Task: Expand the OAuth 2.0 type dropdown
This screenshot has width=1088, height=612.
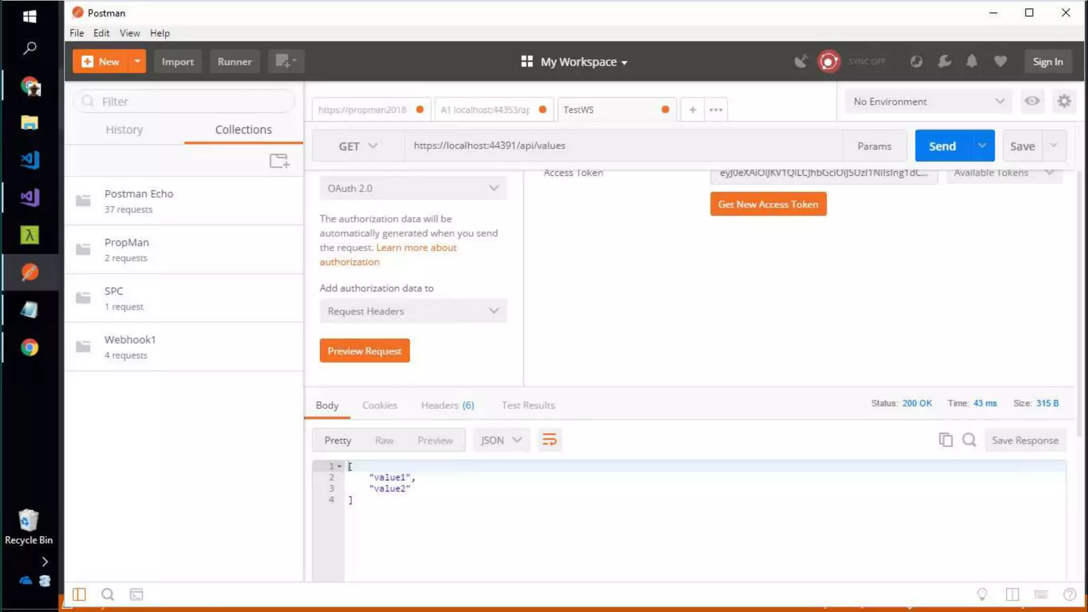Action: [x=413, y=188]
